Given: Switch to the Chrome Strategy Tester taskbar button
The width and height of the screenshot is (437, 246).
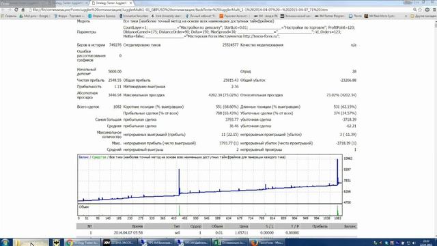Looking at the screenshot, I should coord(82,242).
